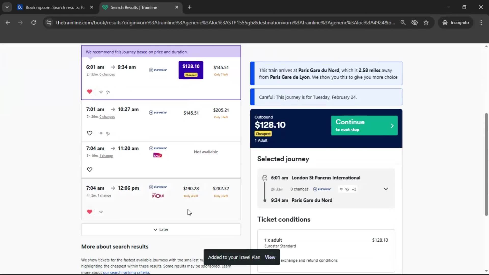Viewport: 489px width, 275px height.
Task: Click the zoom magnifier icon in address bar
Action: [403, 22]
